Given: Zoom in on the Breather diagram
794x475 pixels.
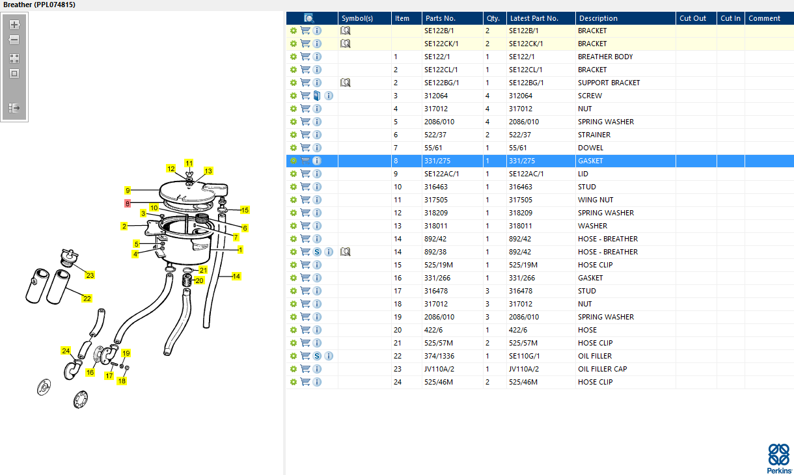Looking at the screenshot, I should tap(14, 25).
